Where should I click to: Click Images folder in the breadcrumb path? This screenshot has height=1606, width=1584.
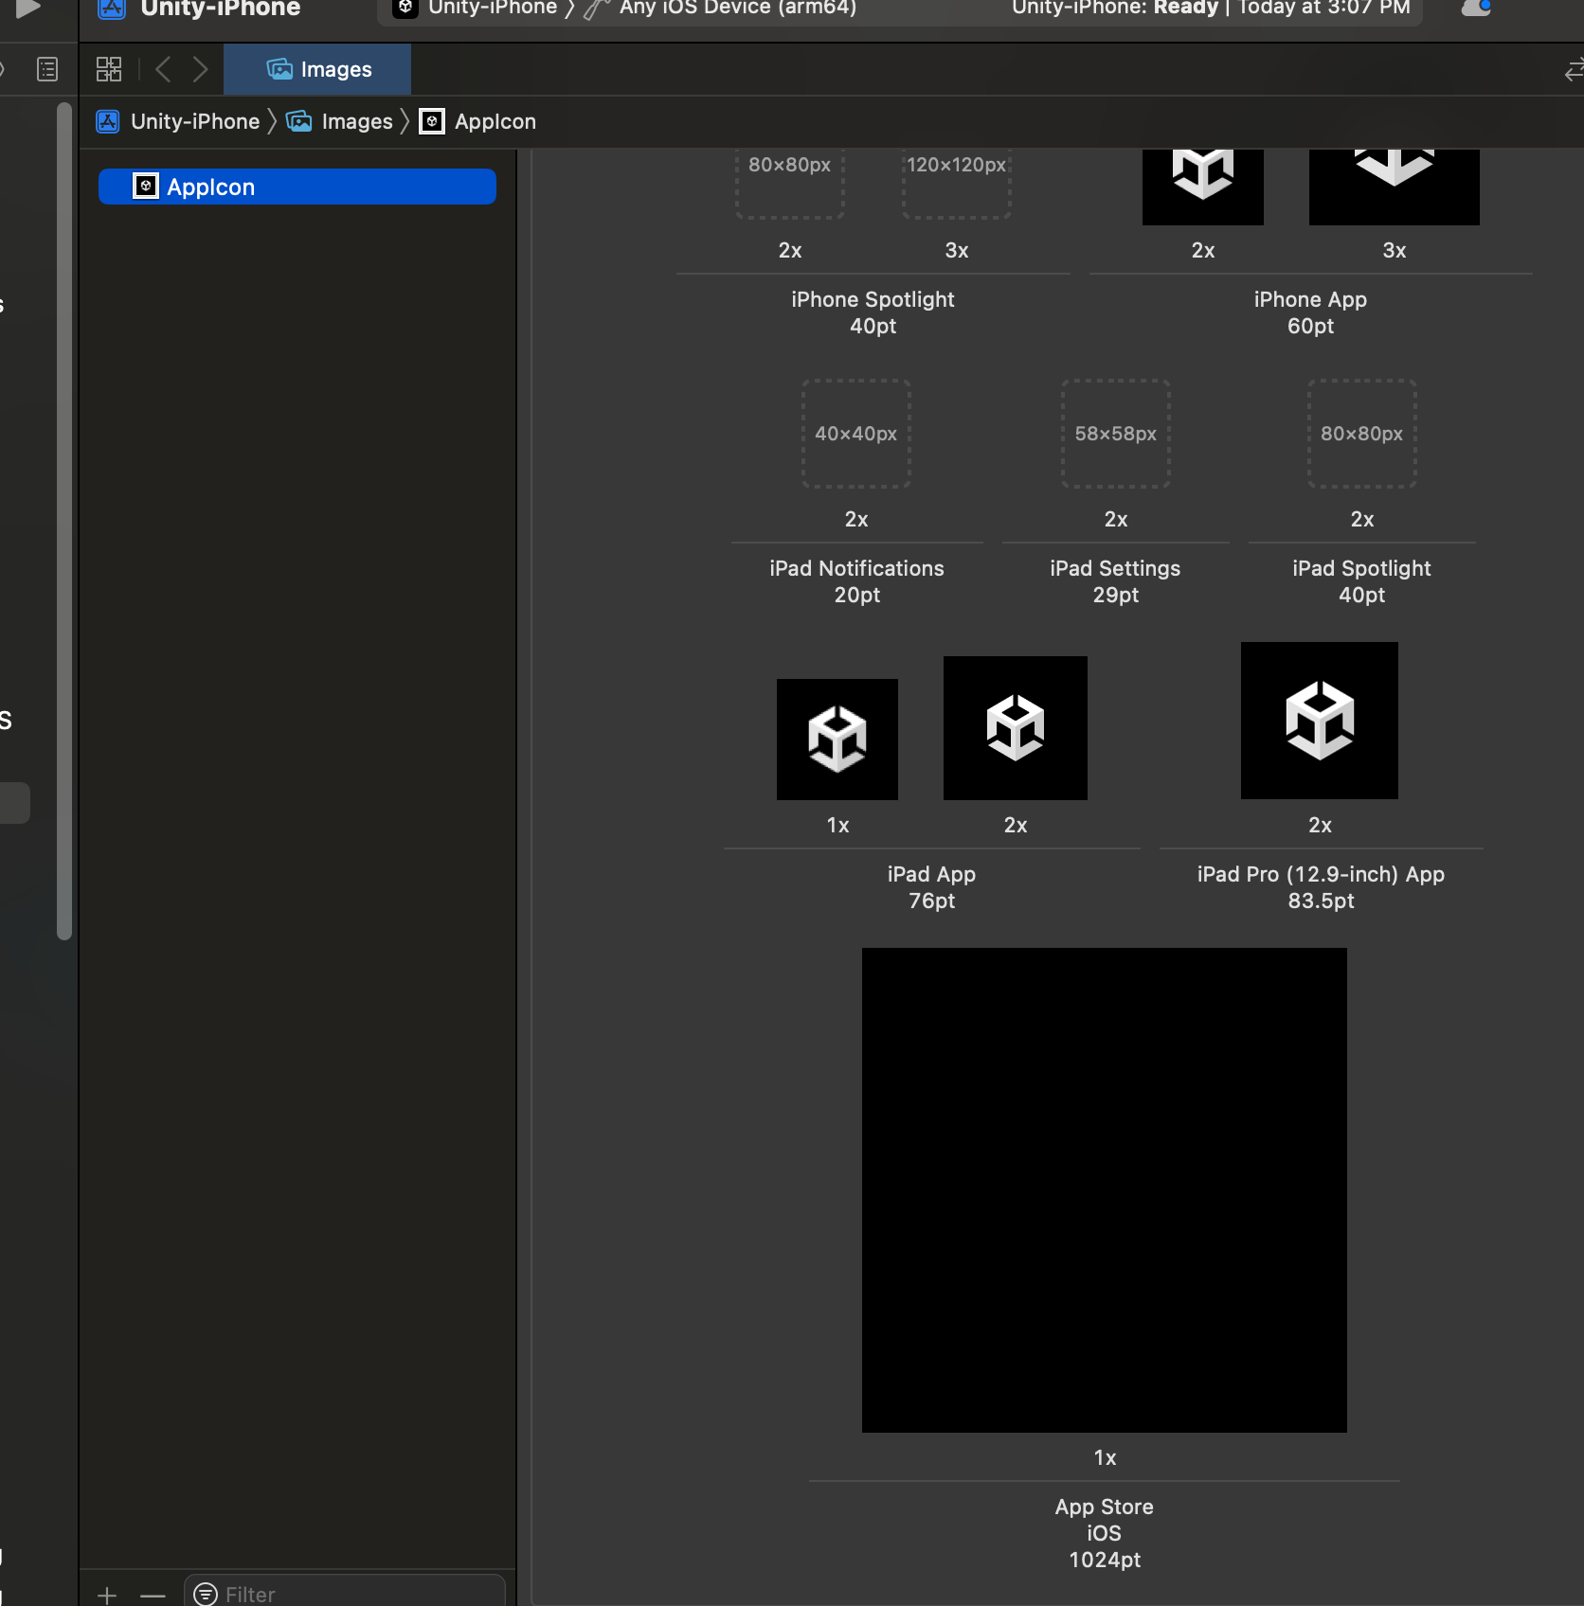[x=339, y=121]
